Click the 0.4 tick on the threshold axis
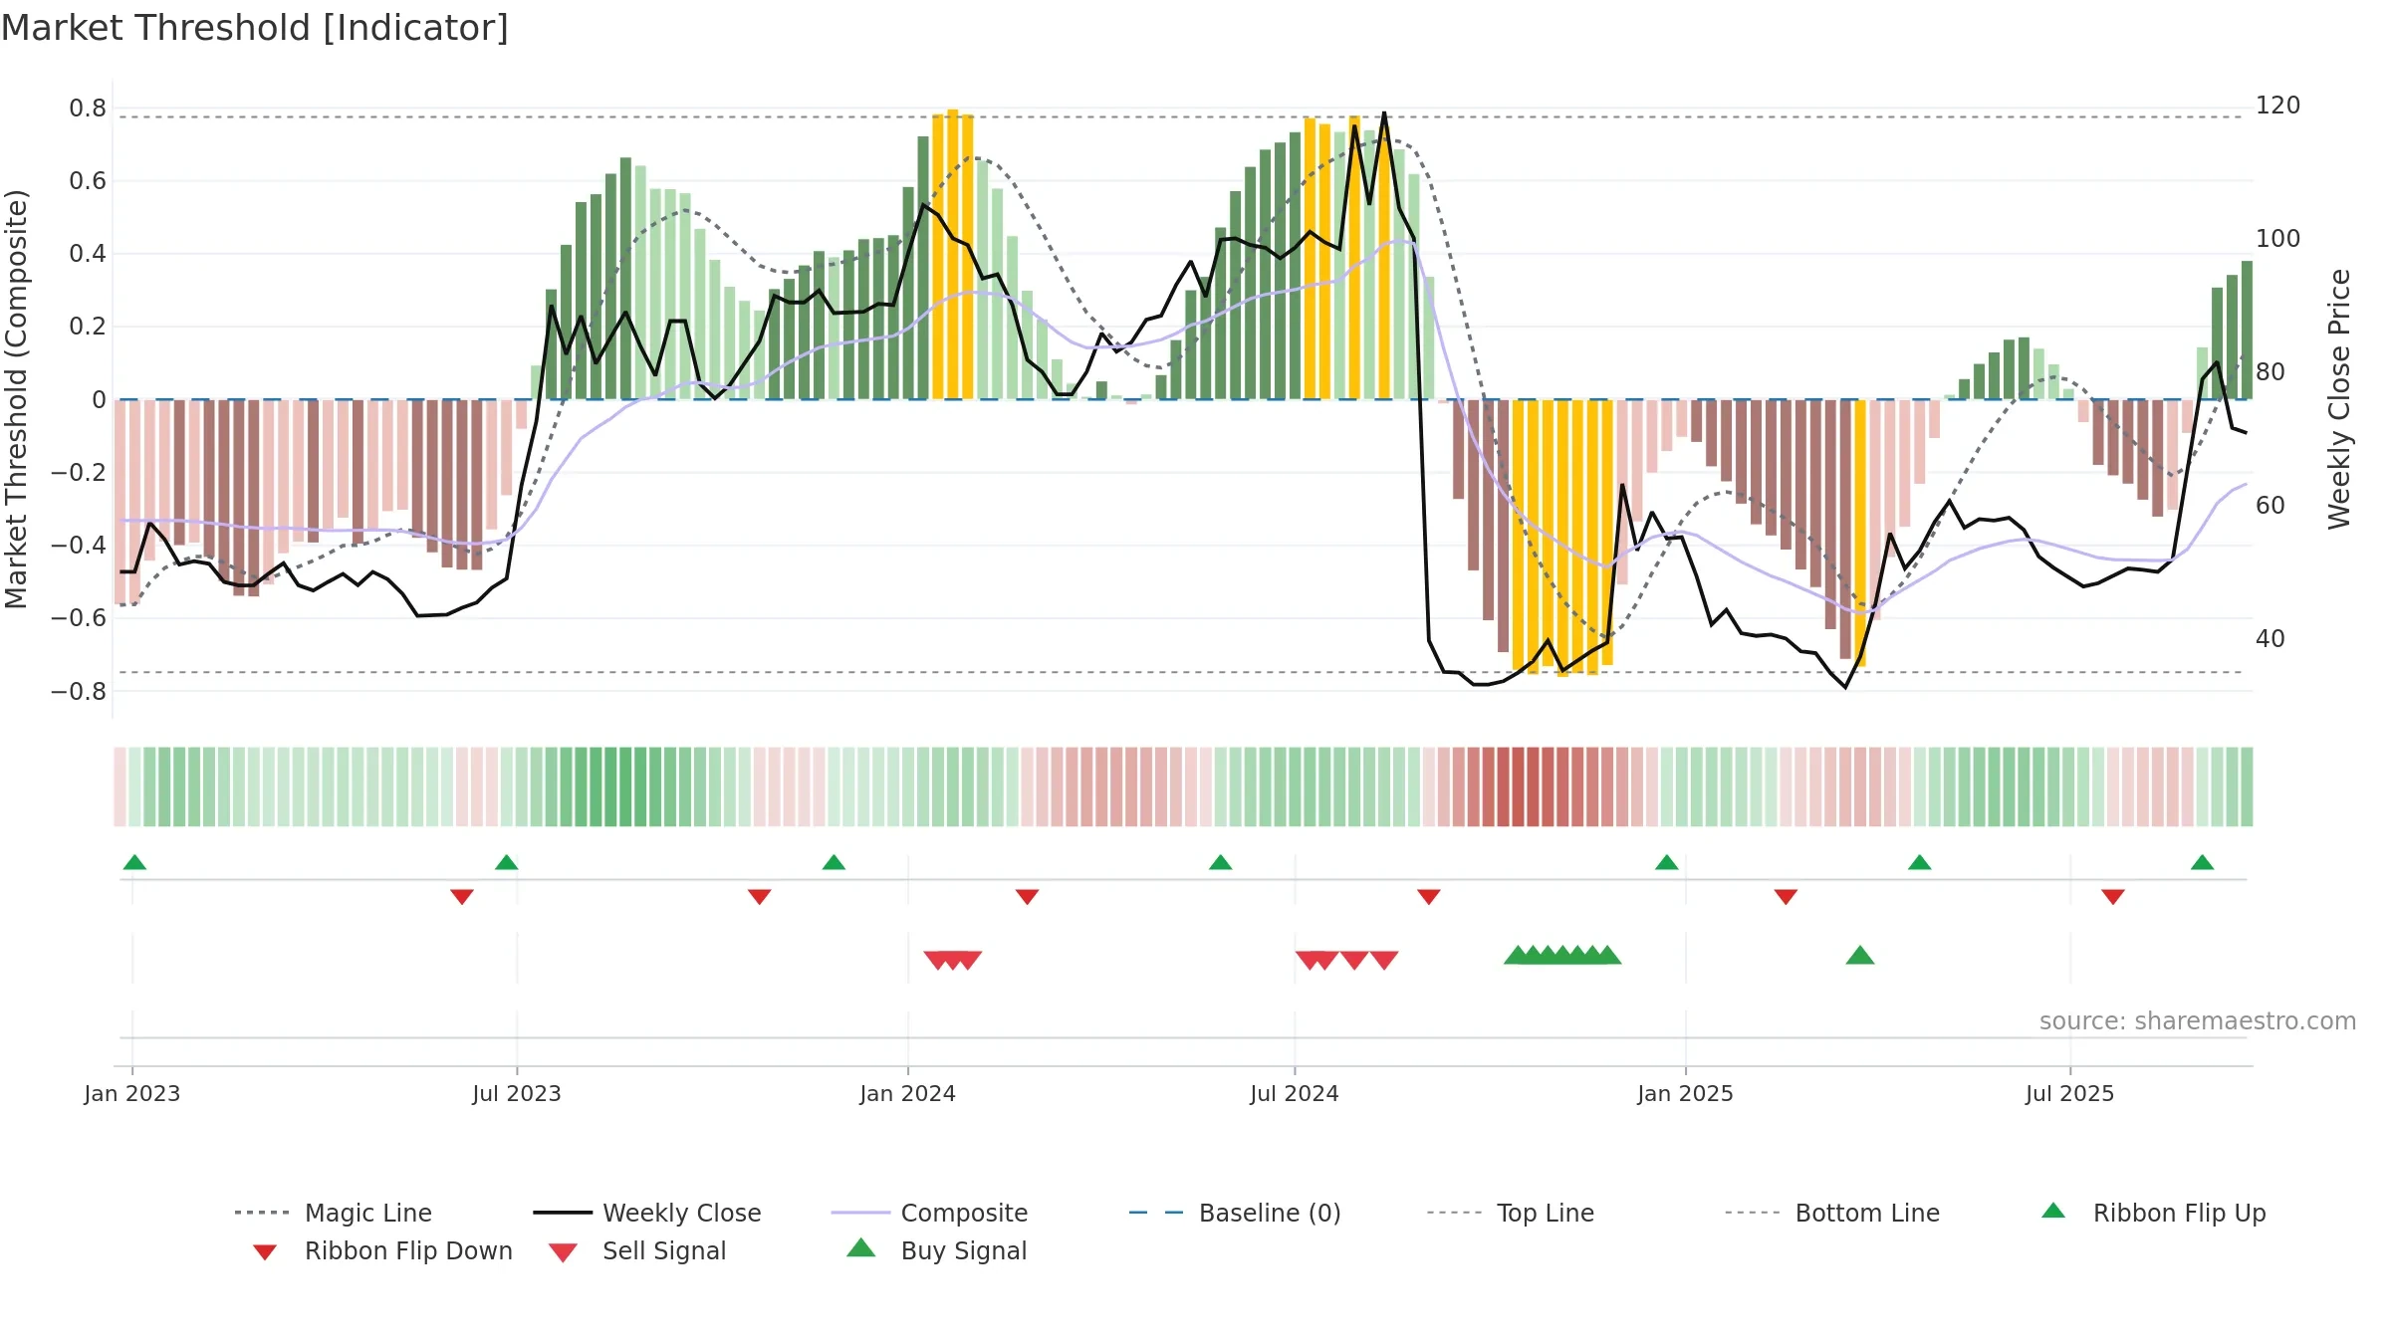 tap(88, 254)
